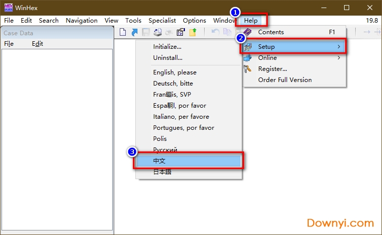Pick Deutsch, bitte language
Screen dimensions: 382x235
173,84
